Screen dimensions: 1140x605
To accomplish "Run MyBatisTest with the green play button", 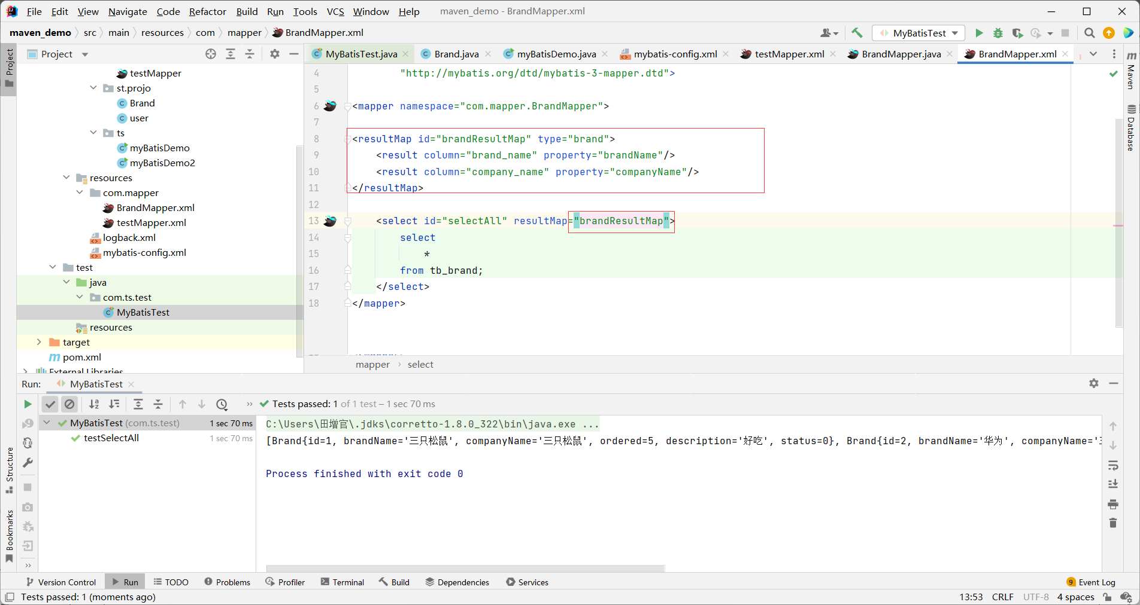I will click(979, 33).
